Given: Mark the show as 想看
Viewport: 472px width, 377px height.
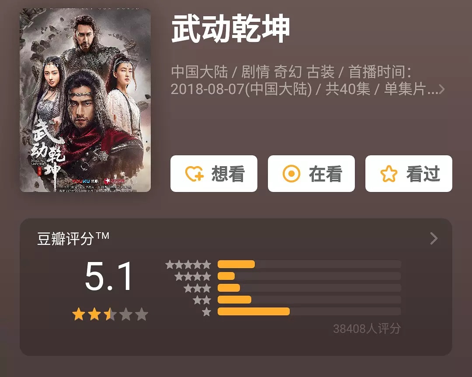Looking at the screenshot, I should click(x=214, y=174).
